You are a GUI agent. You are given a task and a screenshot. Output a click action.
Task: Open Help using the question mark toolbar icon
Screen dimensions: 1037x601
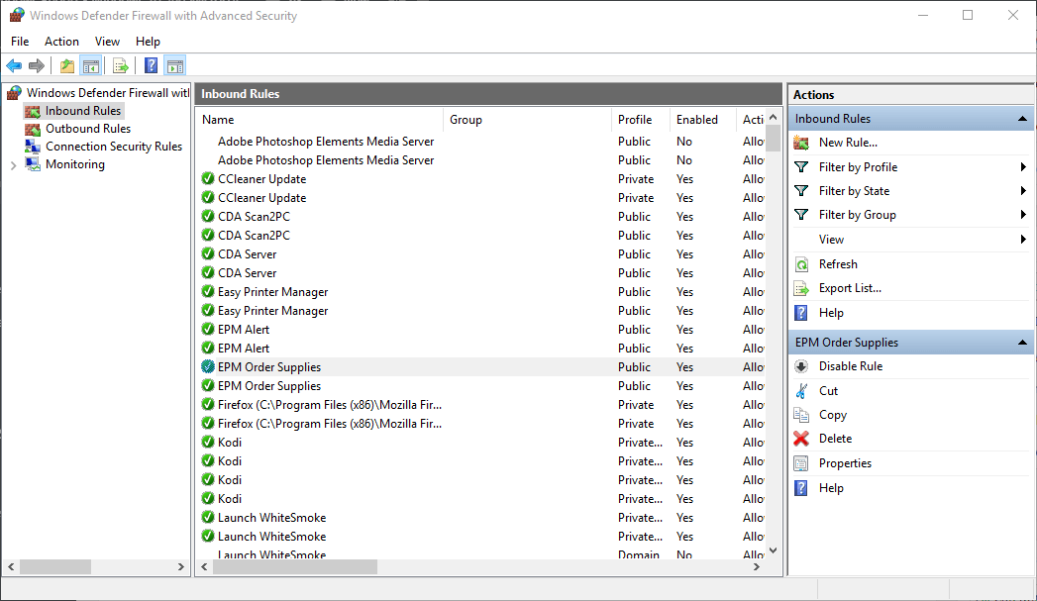pyautogui.click(x=149, y=65)
